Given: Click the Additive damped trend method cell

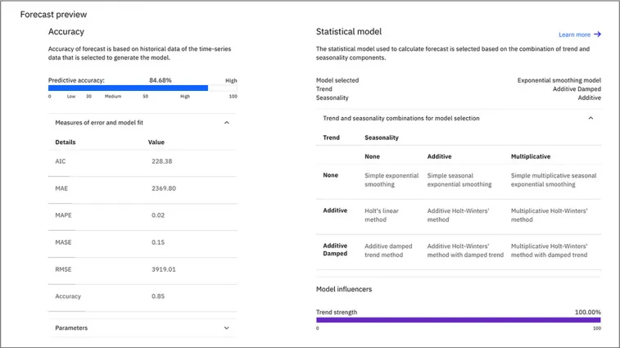Looking at the screenshot, I should tap(389, 251).
